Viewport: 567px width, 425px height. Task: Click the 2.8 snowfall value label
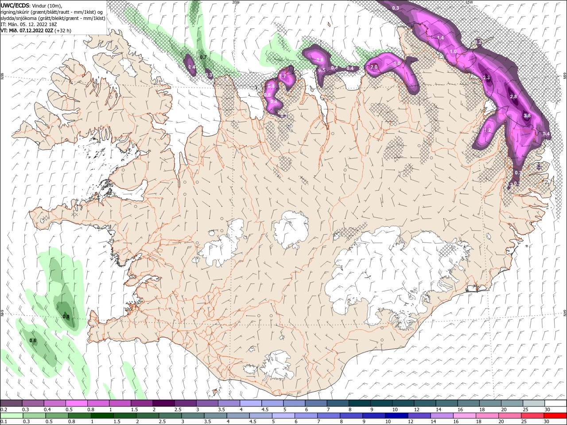coord(513,97)
